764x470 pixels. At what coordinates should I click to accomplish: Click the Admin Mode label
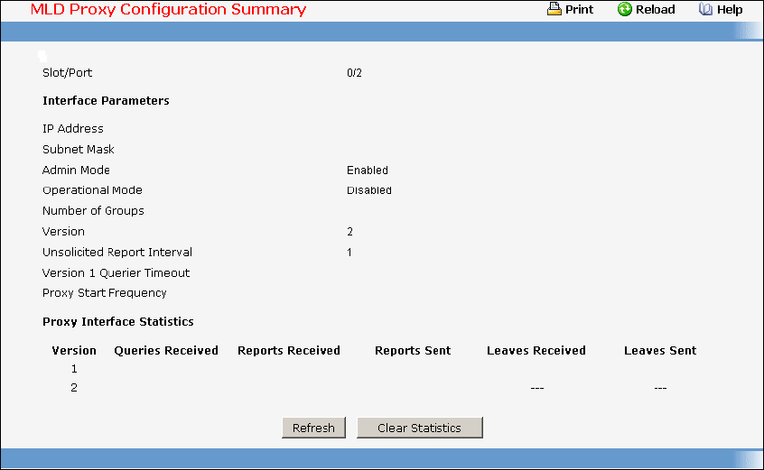point(76,170)
